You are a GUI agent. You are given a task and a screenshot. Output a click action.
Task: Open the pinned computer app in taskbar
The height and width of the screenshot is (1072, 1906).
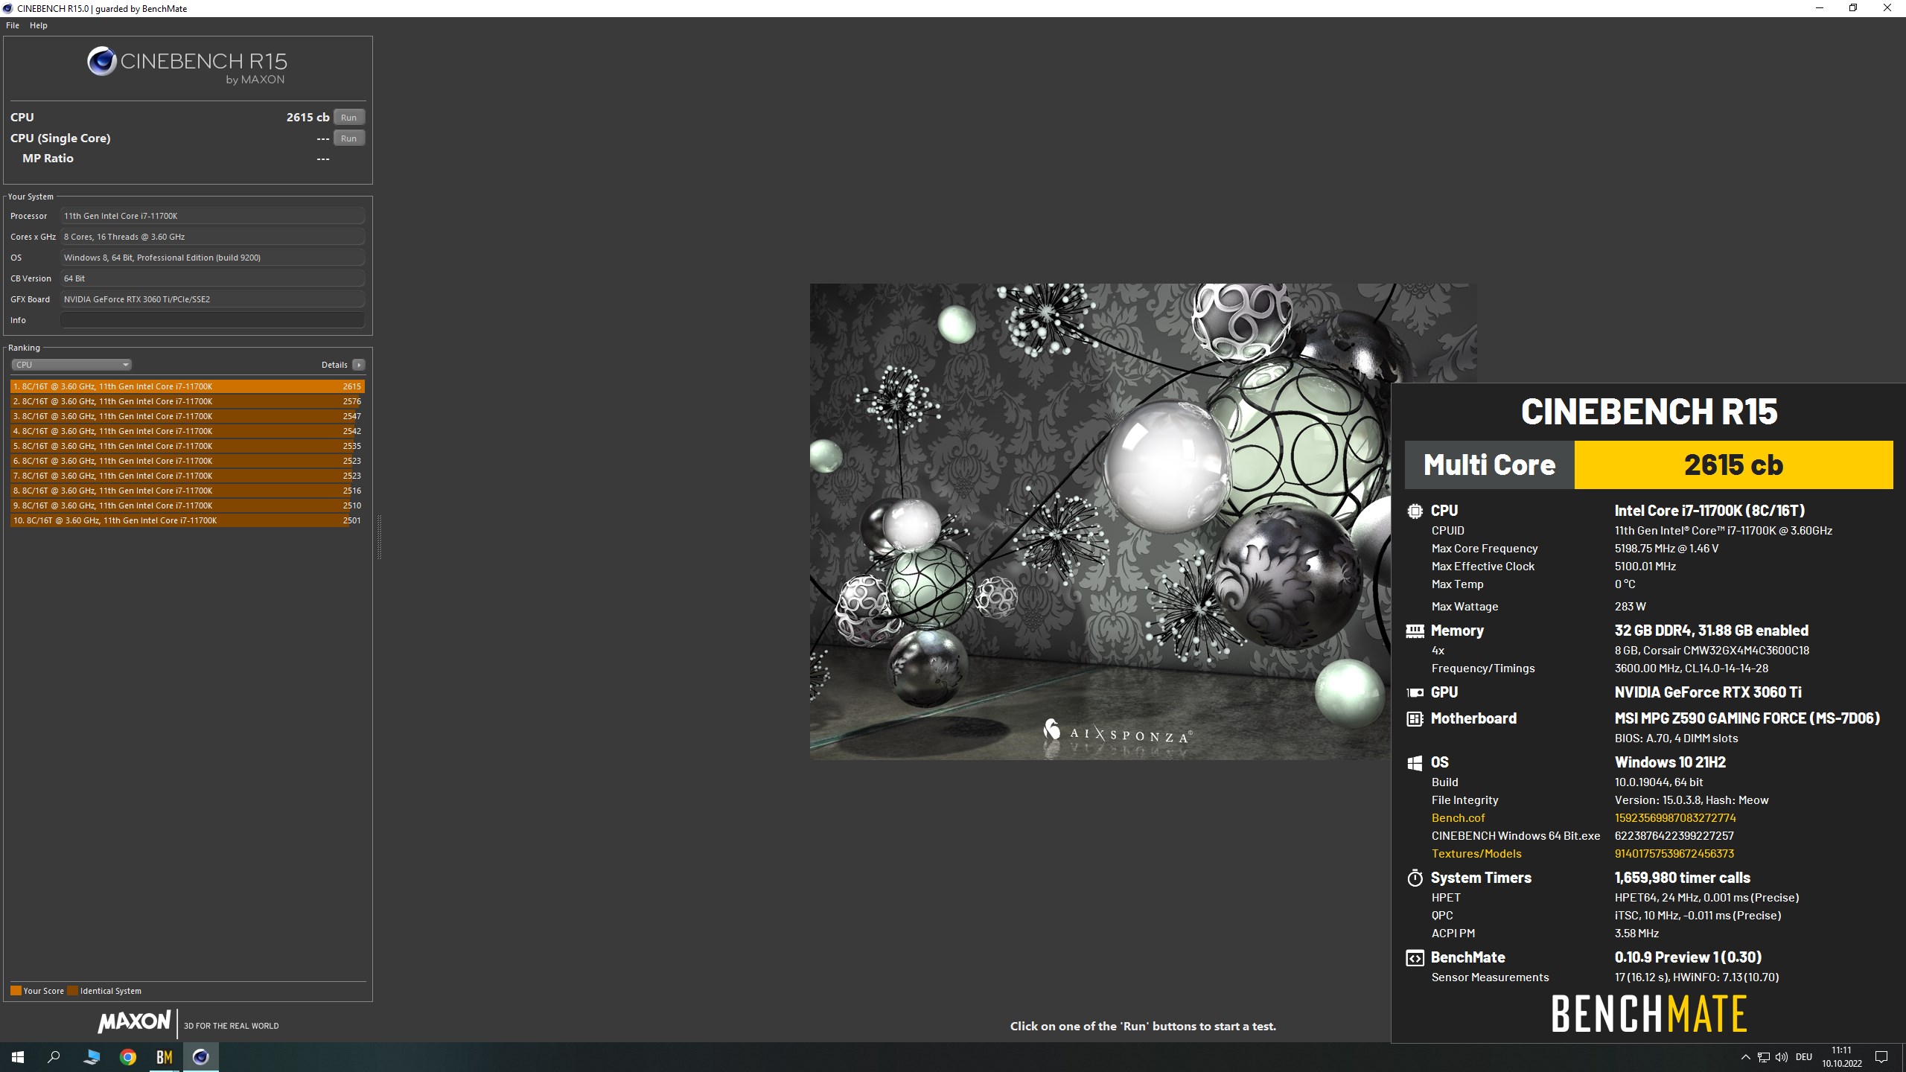92,1057
